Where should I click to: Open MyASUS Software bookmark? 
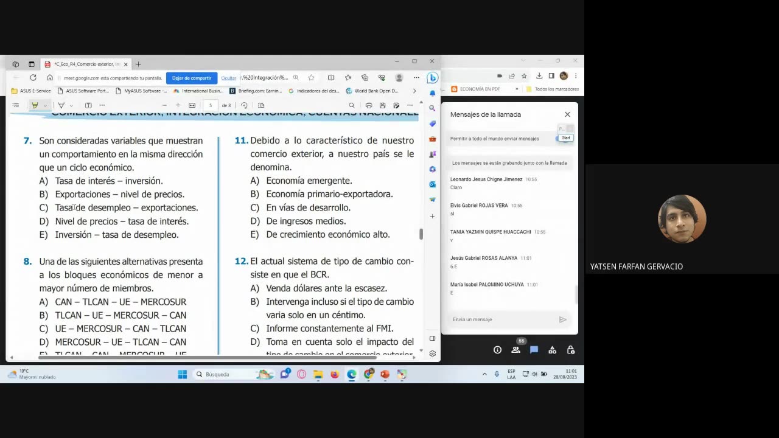141,91
